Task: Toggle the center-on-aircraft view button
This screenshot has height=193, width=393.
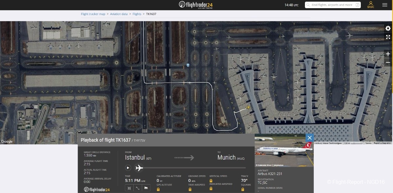Action: pyautogui.click(x=129, y=188)
